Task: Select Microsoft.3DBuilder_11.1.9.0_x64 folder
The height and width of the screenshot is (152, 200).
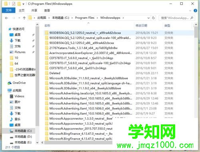Action: [85, 88]
